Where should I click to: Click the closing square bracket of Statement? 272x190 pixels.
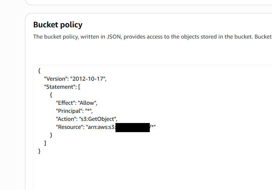pos(45,143)
